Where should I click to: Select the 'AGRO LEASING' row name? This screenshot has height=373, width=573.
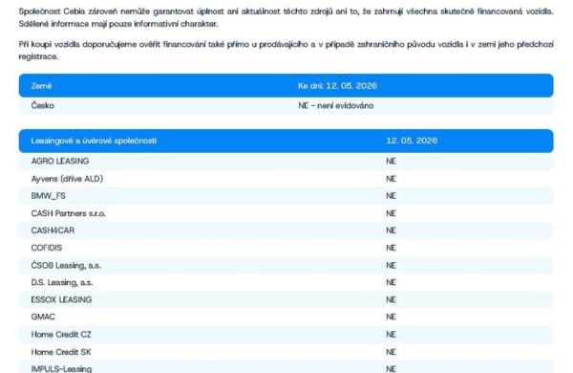pyautogui.click(x=60, y=161)
